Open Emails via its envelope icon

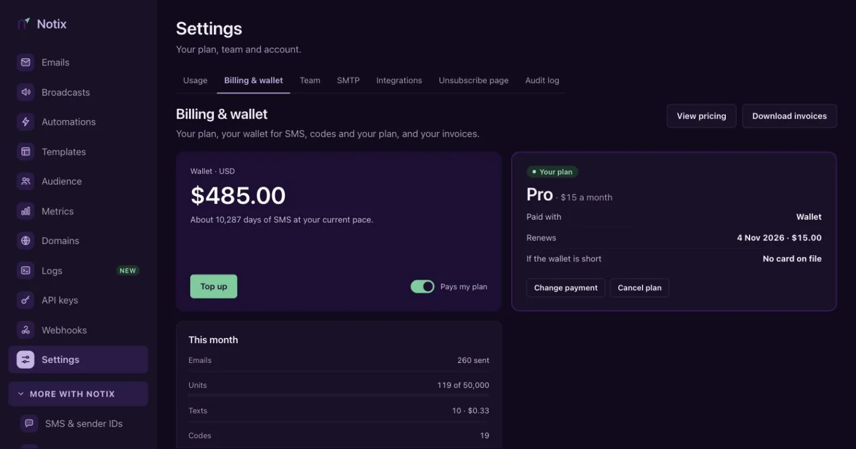[x=26, y=62]
